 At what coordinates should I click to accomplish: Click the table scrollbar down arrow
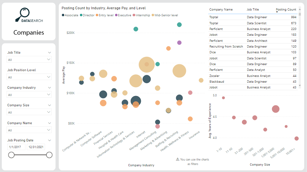(300, 86)
